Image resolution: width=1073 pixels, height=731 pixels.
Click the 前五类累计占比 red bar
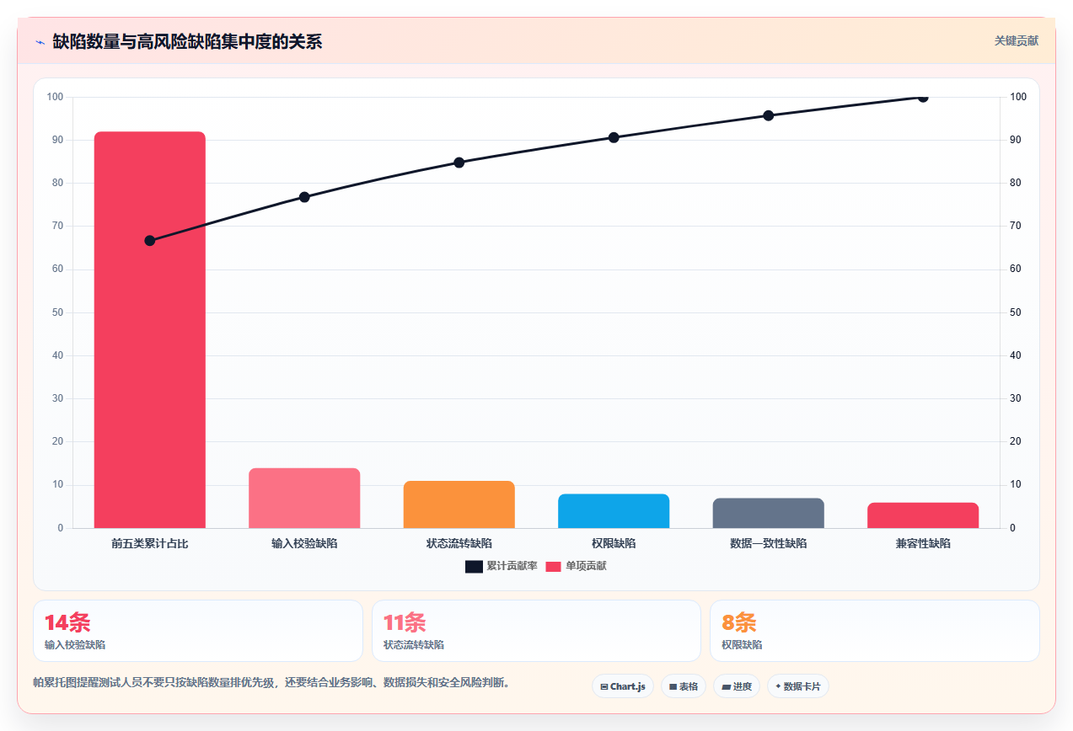[x=150, y=330]
